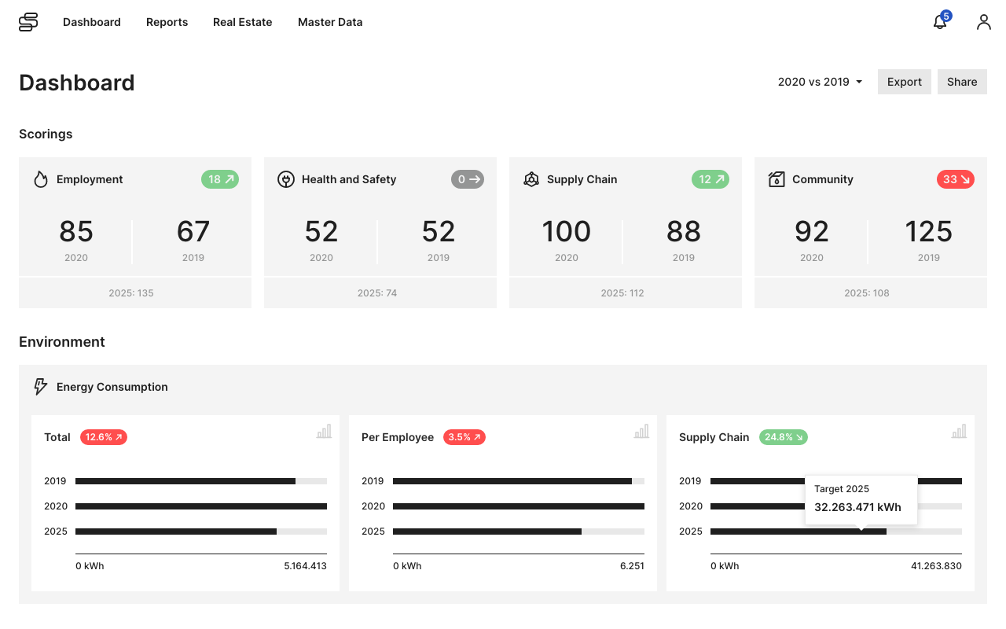Click the Target 2025 tooltip value
Image resolution: width=1006 pixels, height=629 pixels.
tap(857, 507)
